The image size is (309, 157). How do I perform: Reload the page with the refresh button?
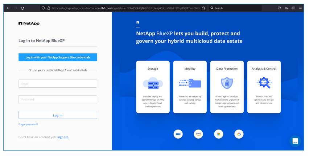point(22,8)
